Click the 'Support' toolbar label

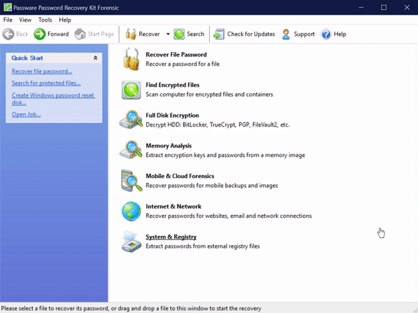click(304, 34)
